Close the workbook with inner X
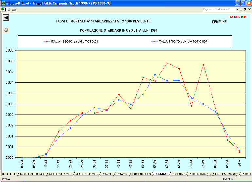 coord(249,9)
